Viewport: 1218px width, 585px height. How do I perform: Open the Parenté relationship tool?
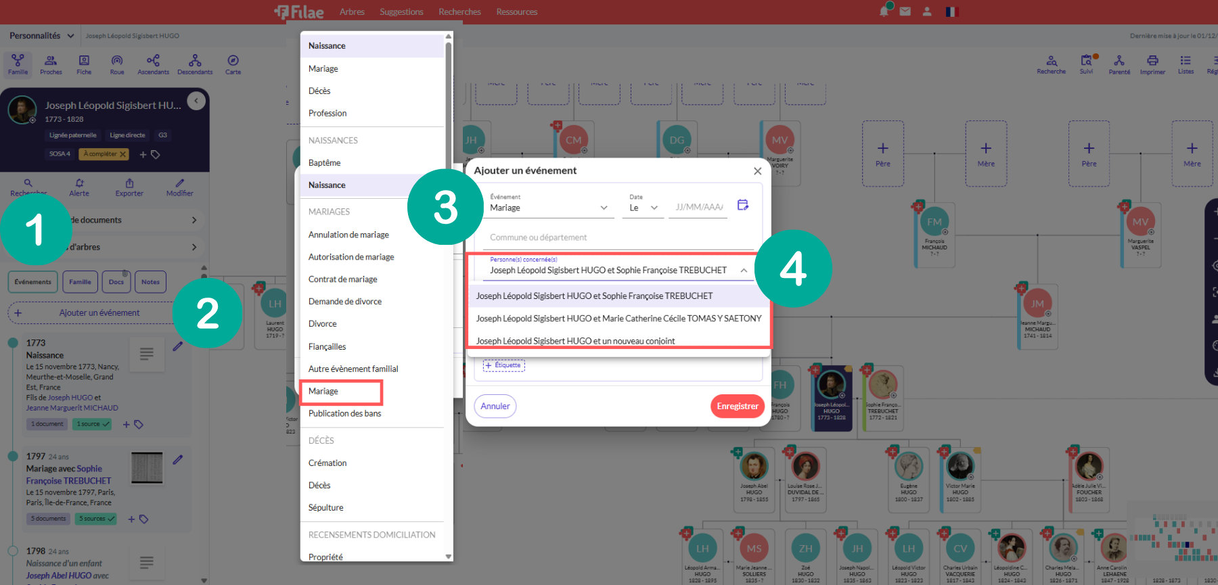pyautogui.click(x=1119, y=64)
